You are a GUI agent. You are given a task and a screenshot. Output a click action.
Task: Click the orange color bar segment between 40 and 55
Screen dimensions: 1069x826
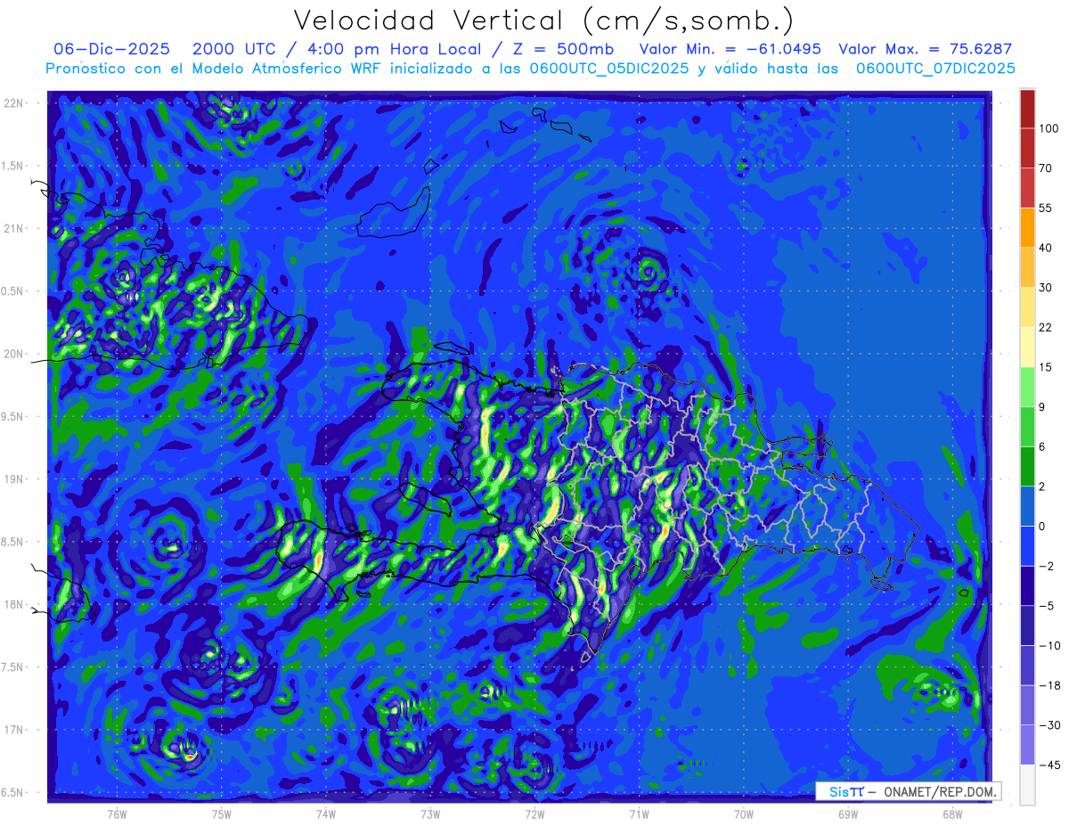[1027, 227]
